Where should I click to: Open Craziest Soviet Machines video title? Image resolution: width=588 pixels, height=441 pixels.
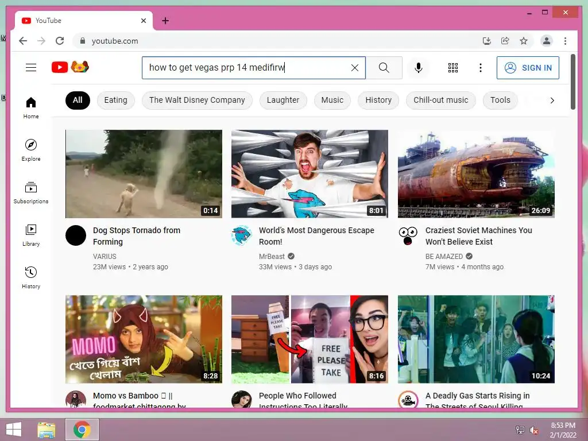tap(478, 236)
